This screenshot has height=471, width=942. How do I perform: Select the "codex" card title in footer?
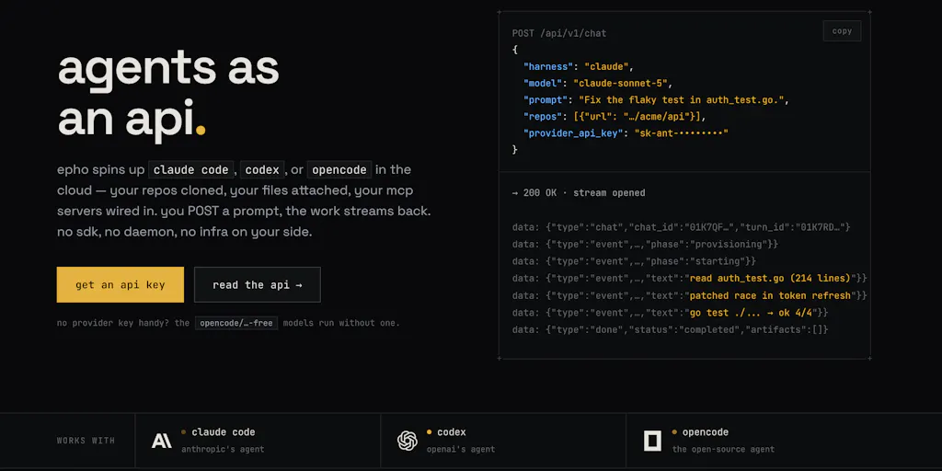point(452,432)
